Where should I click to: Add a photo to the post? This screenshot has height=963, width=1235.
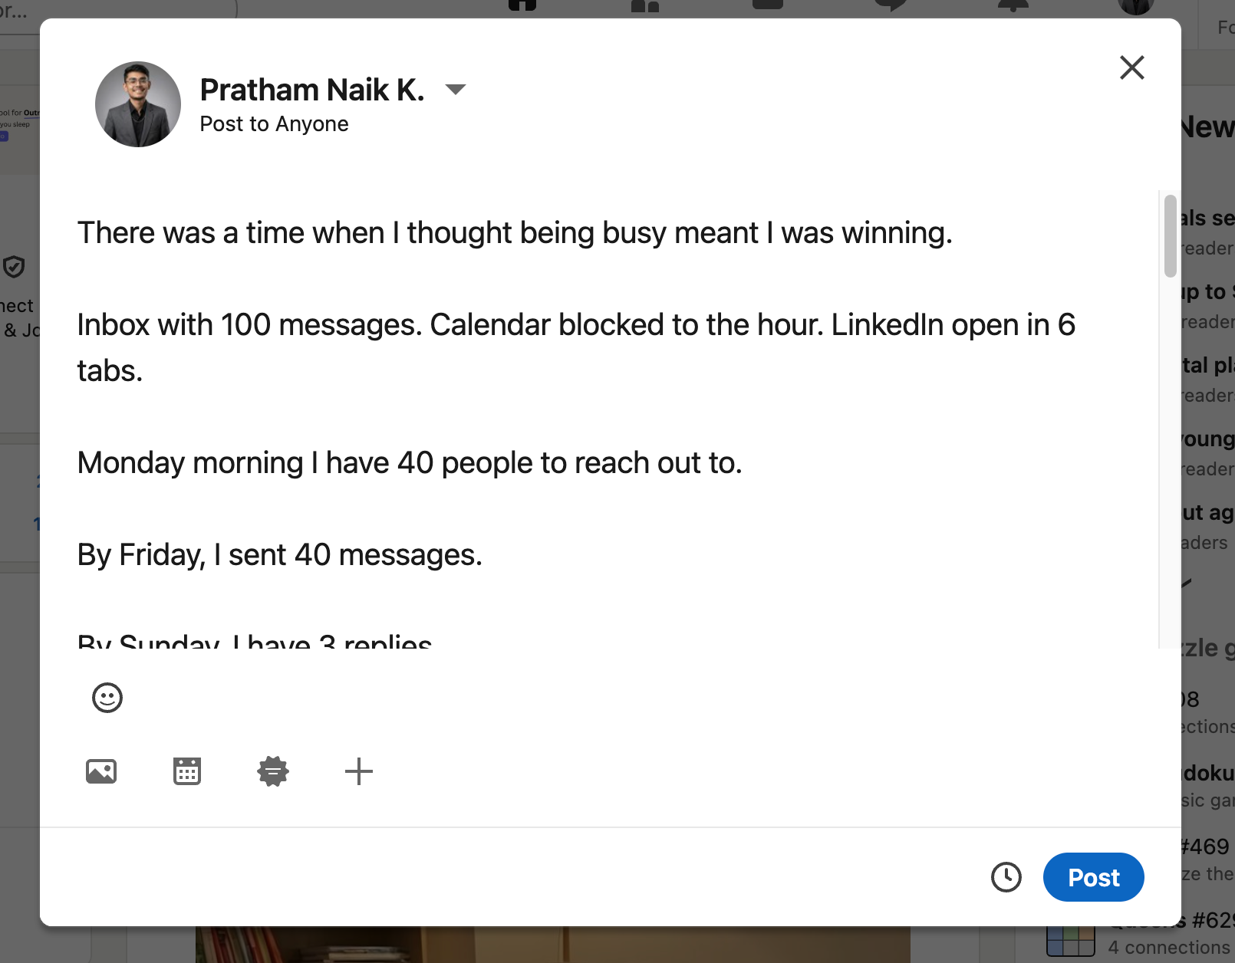101,771
